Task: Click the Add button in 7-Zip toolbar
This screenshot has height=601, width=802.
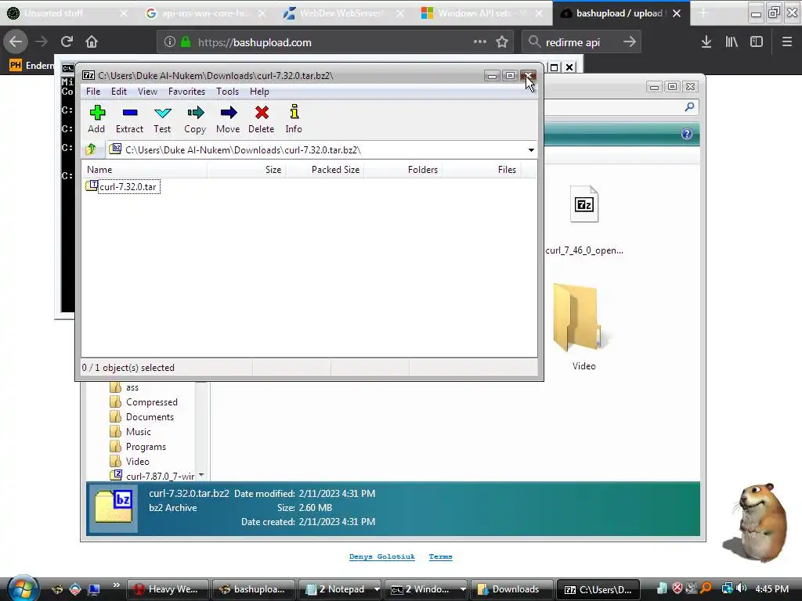Action: pyautogui.click(x=96, y=119)
